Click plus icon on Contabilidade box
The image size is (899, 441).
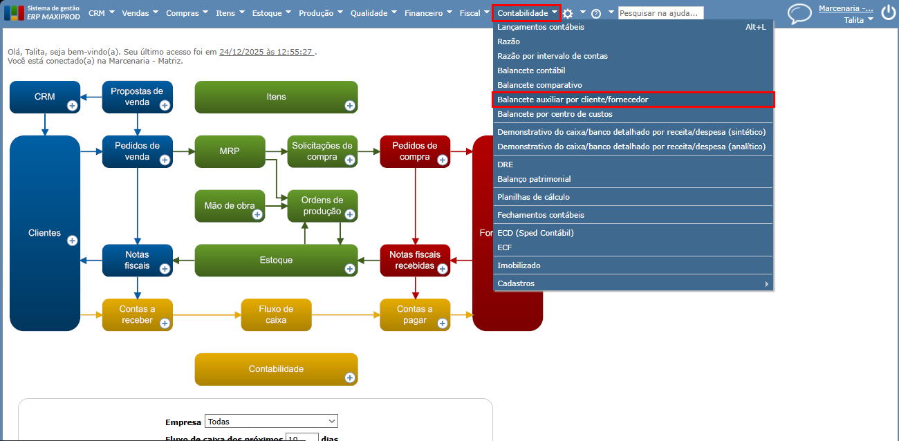[350, 377]
